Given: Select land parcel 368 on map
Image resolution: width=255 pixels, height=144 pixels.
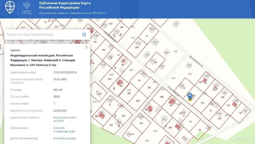Looking at the screenshot, I should (x=149, y=88).
